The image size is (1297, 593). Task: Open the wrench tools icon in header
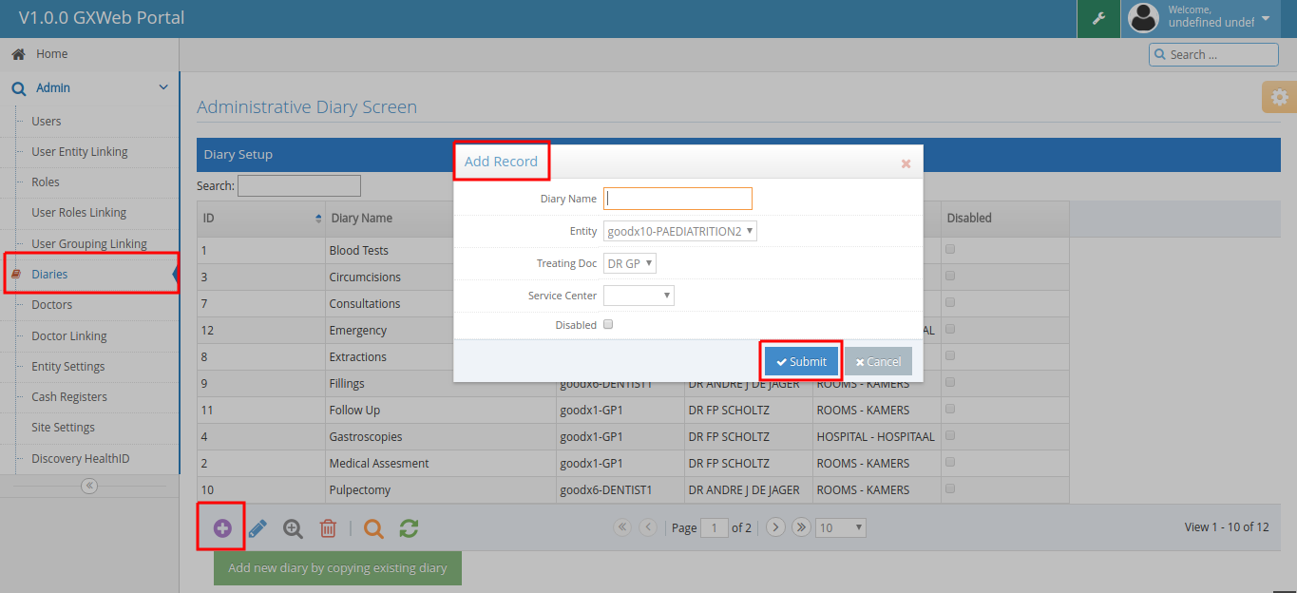tap(1098, 19)
